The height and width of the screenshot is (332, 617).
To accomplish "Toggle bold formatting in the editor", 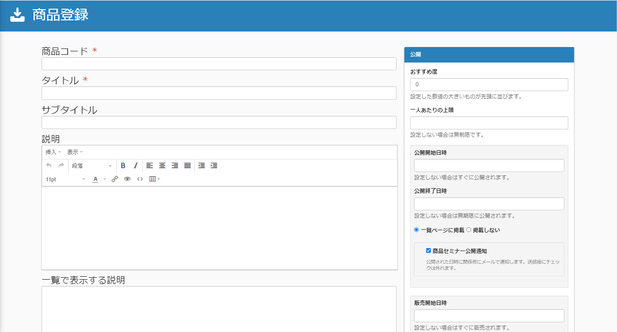I will point(123,166).
